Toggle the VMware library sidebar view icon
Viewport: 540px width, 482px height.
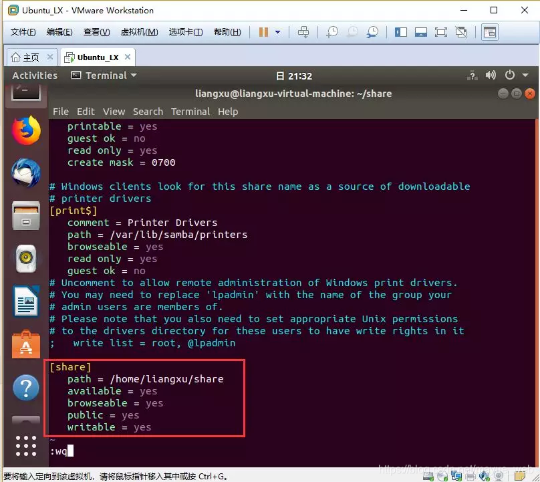[x=401, y=32]
